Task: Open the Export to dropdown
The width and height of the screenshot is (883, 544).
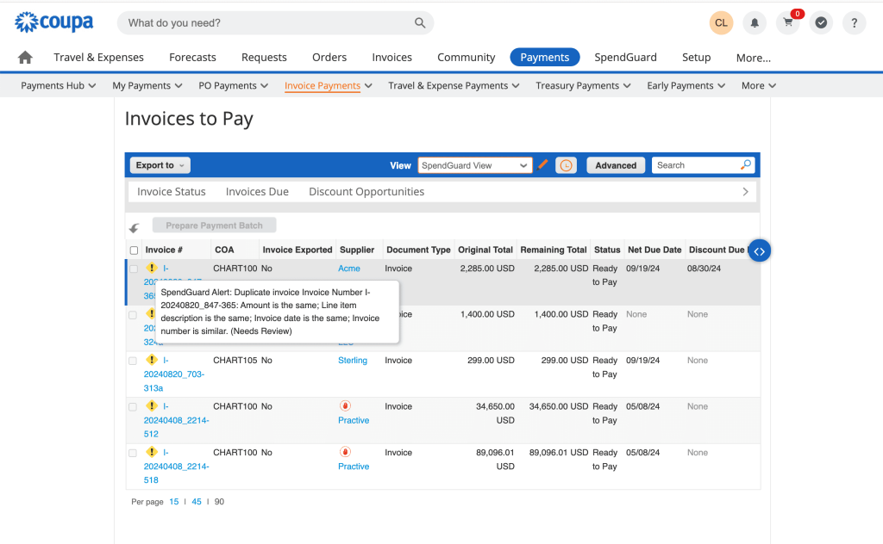Action: [x=160, y=164]
